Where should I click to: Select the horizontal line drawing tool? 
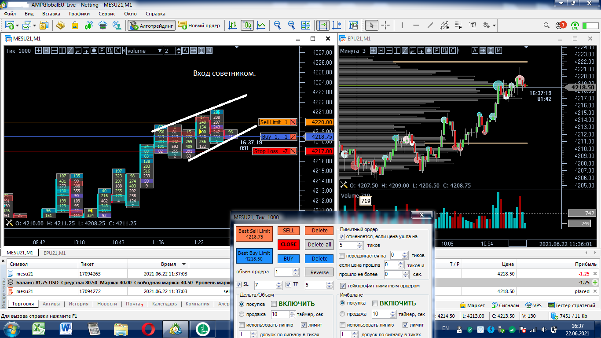pos(416,25)
